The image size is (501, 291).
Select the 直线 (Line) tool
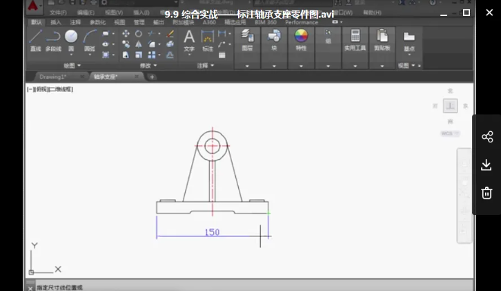36,38
